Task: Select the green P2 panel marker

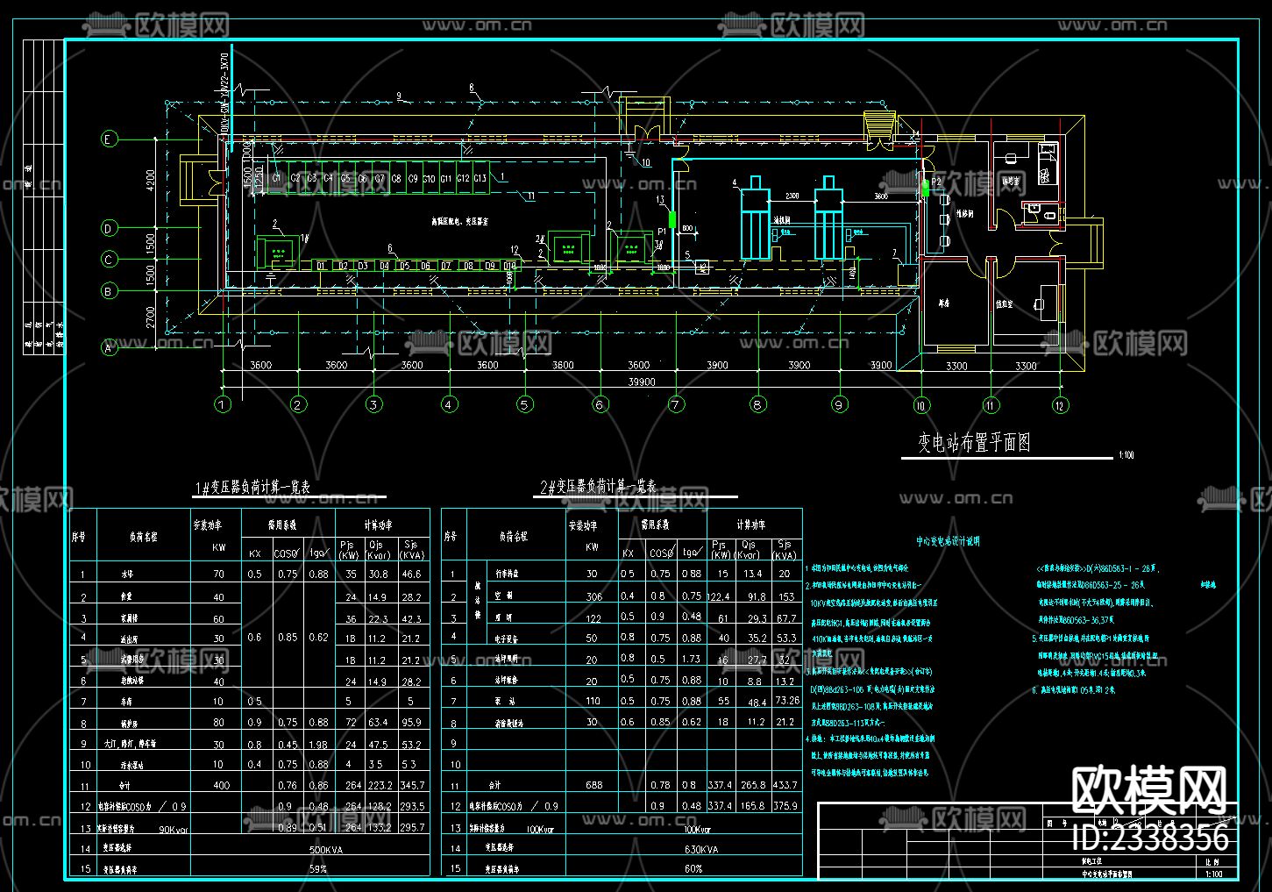Action: coord(925,187)
